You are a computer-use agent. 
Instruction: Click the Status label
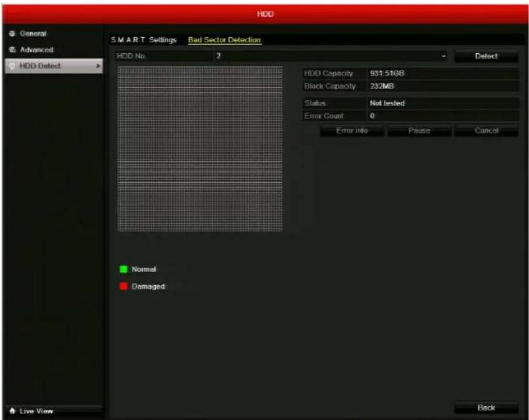pos(315,103)
